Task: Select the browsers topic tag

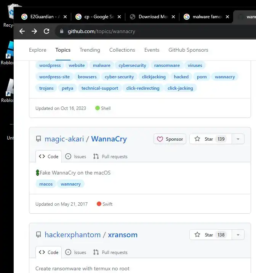Action: click(87, 77)
